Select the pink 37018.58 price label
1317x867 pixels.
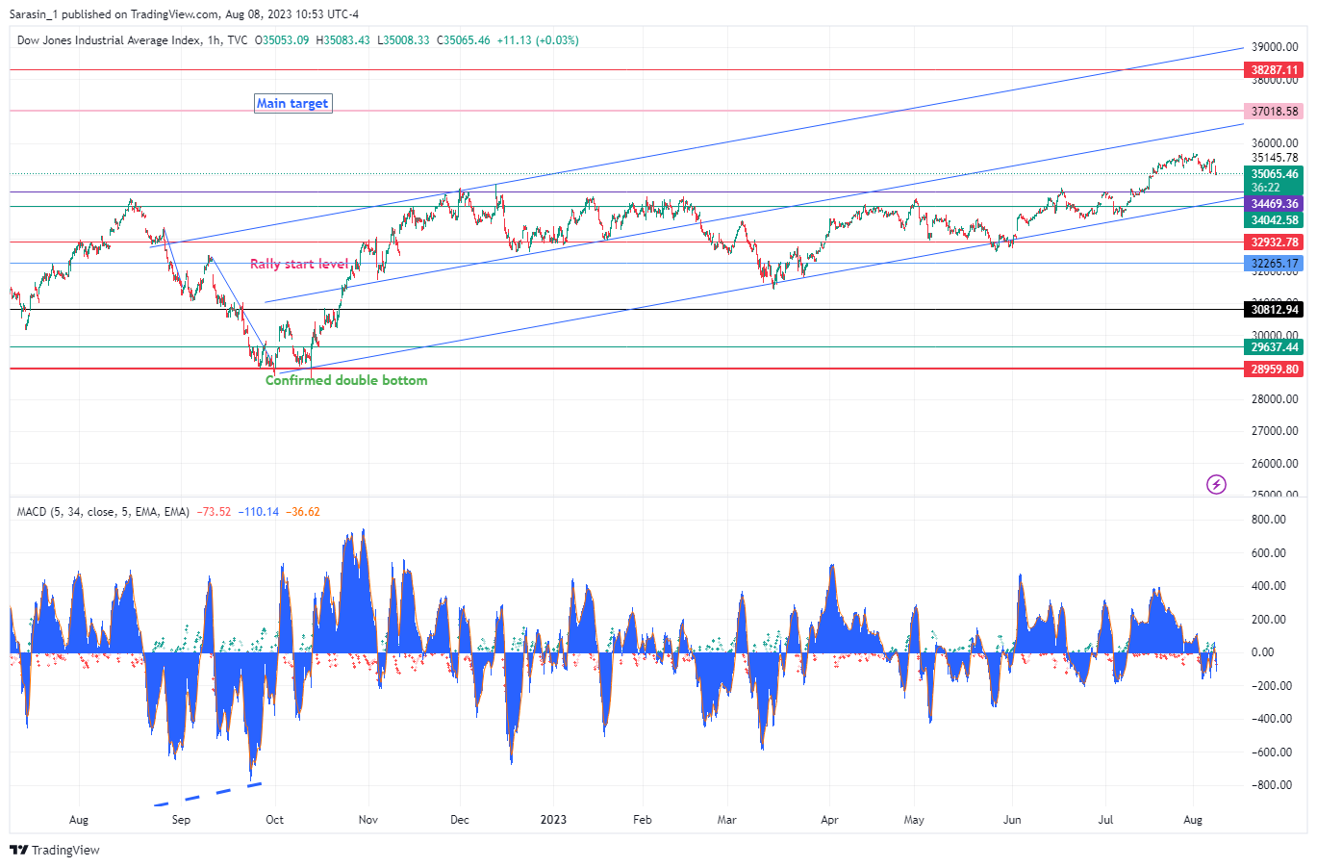point(1274,112)
